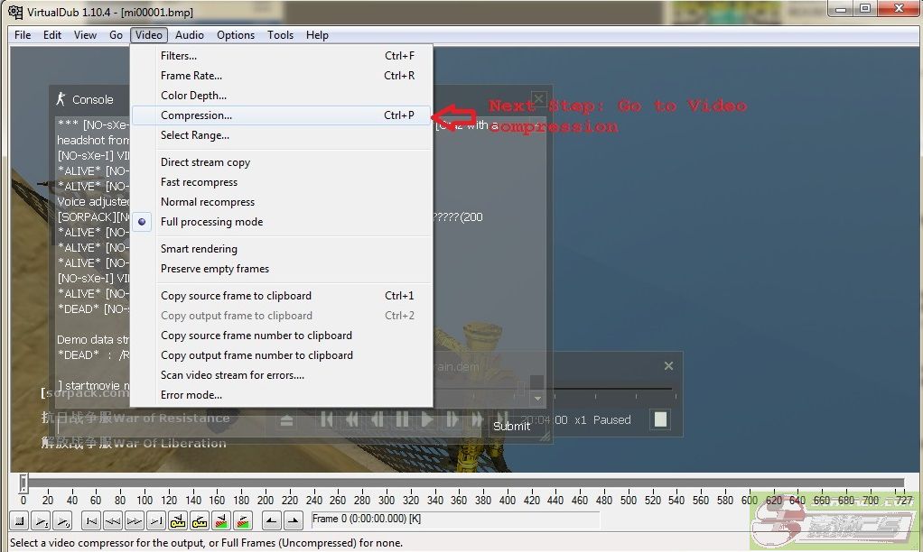Jump to the end of the video
This screenshot has height=552, width=923.
click(x=156, y=520)
